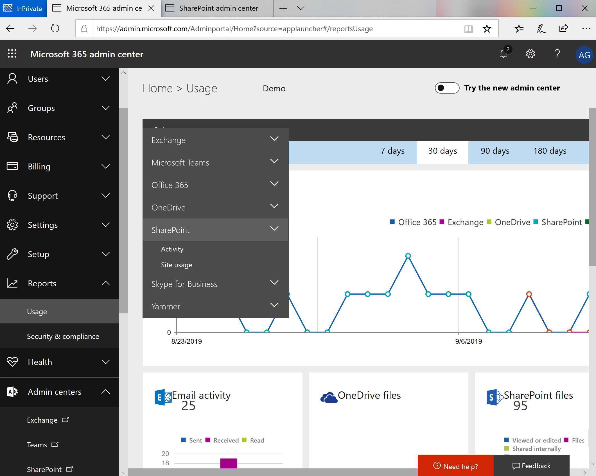
Task: Click the Office 365 legend color swatch
Action: [x=392, y=222]
